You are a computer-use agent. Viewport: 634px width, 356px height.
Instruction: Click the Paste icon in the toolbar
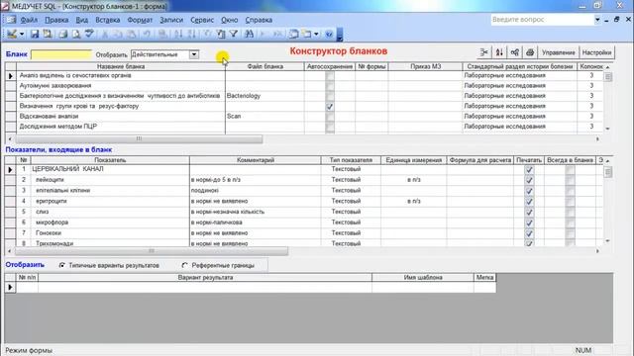pos(132,35)
